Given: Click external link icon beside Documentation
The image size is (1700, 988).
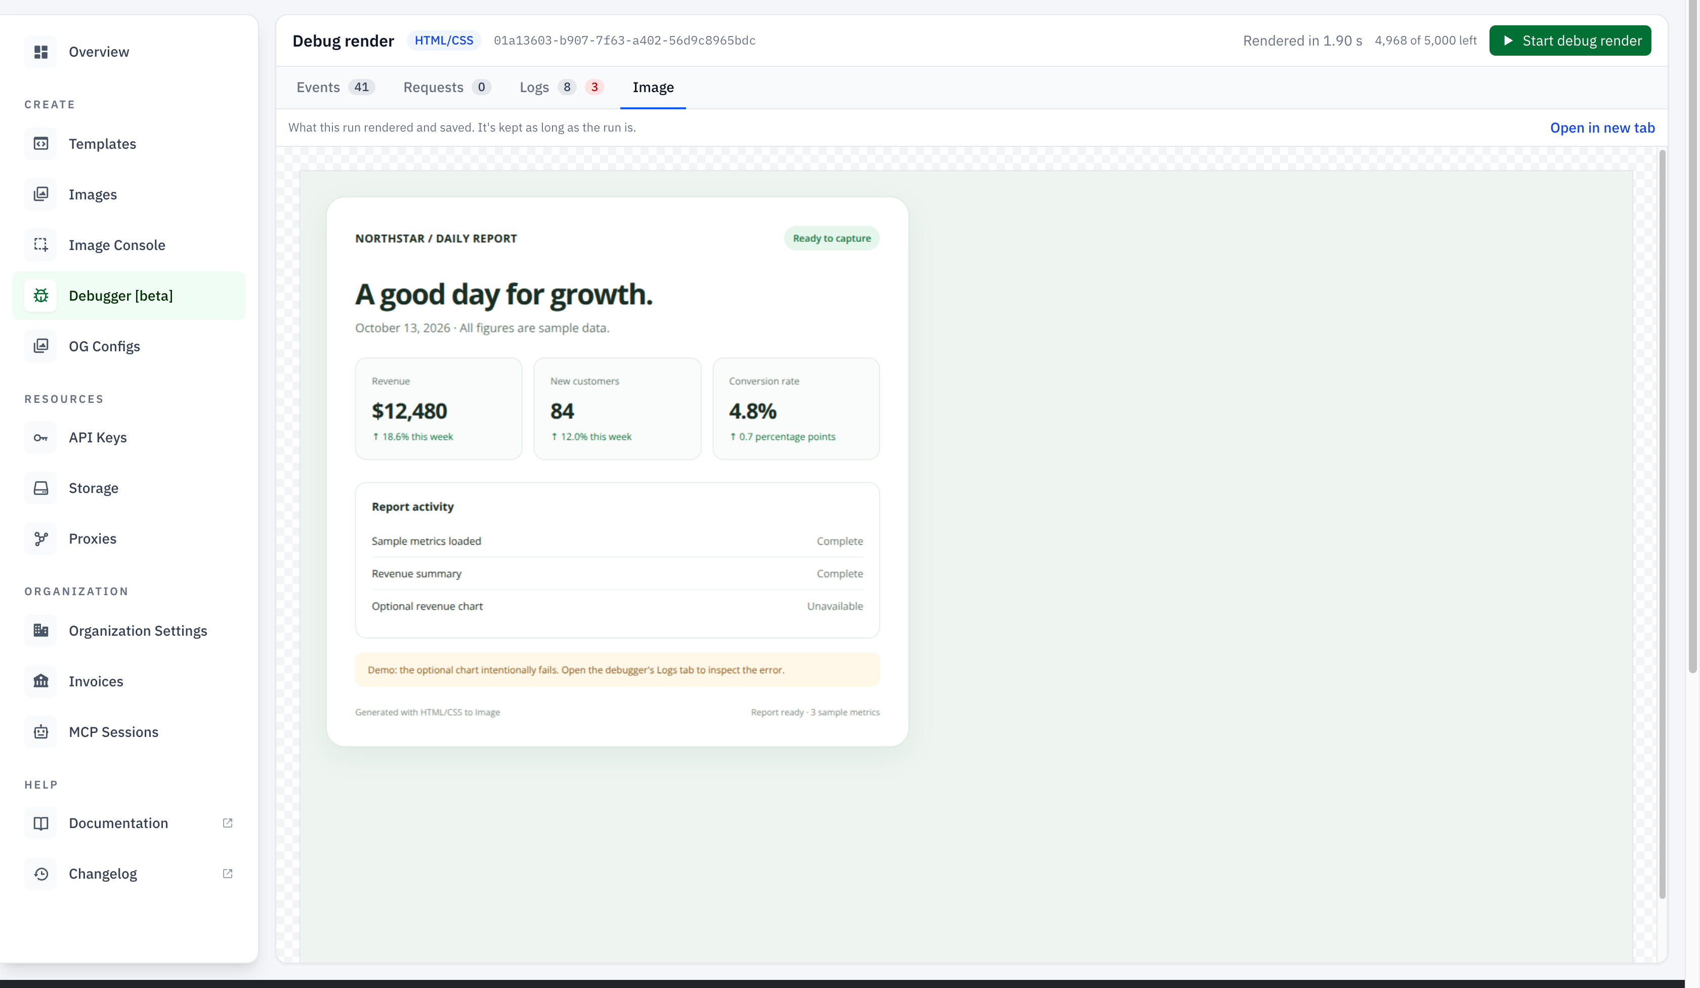Looking at the screenshot, I should pyautogui.click(x=227, y=824).
